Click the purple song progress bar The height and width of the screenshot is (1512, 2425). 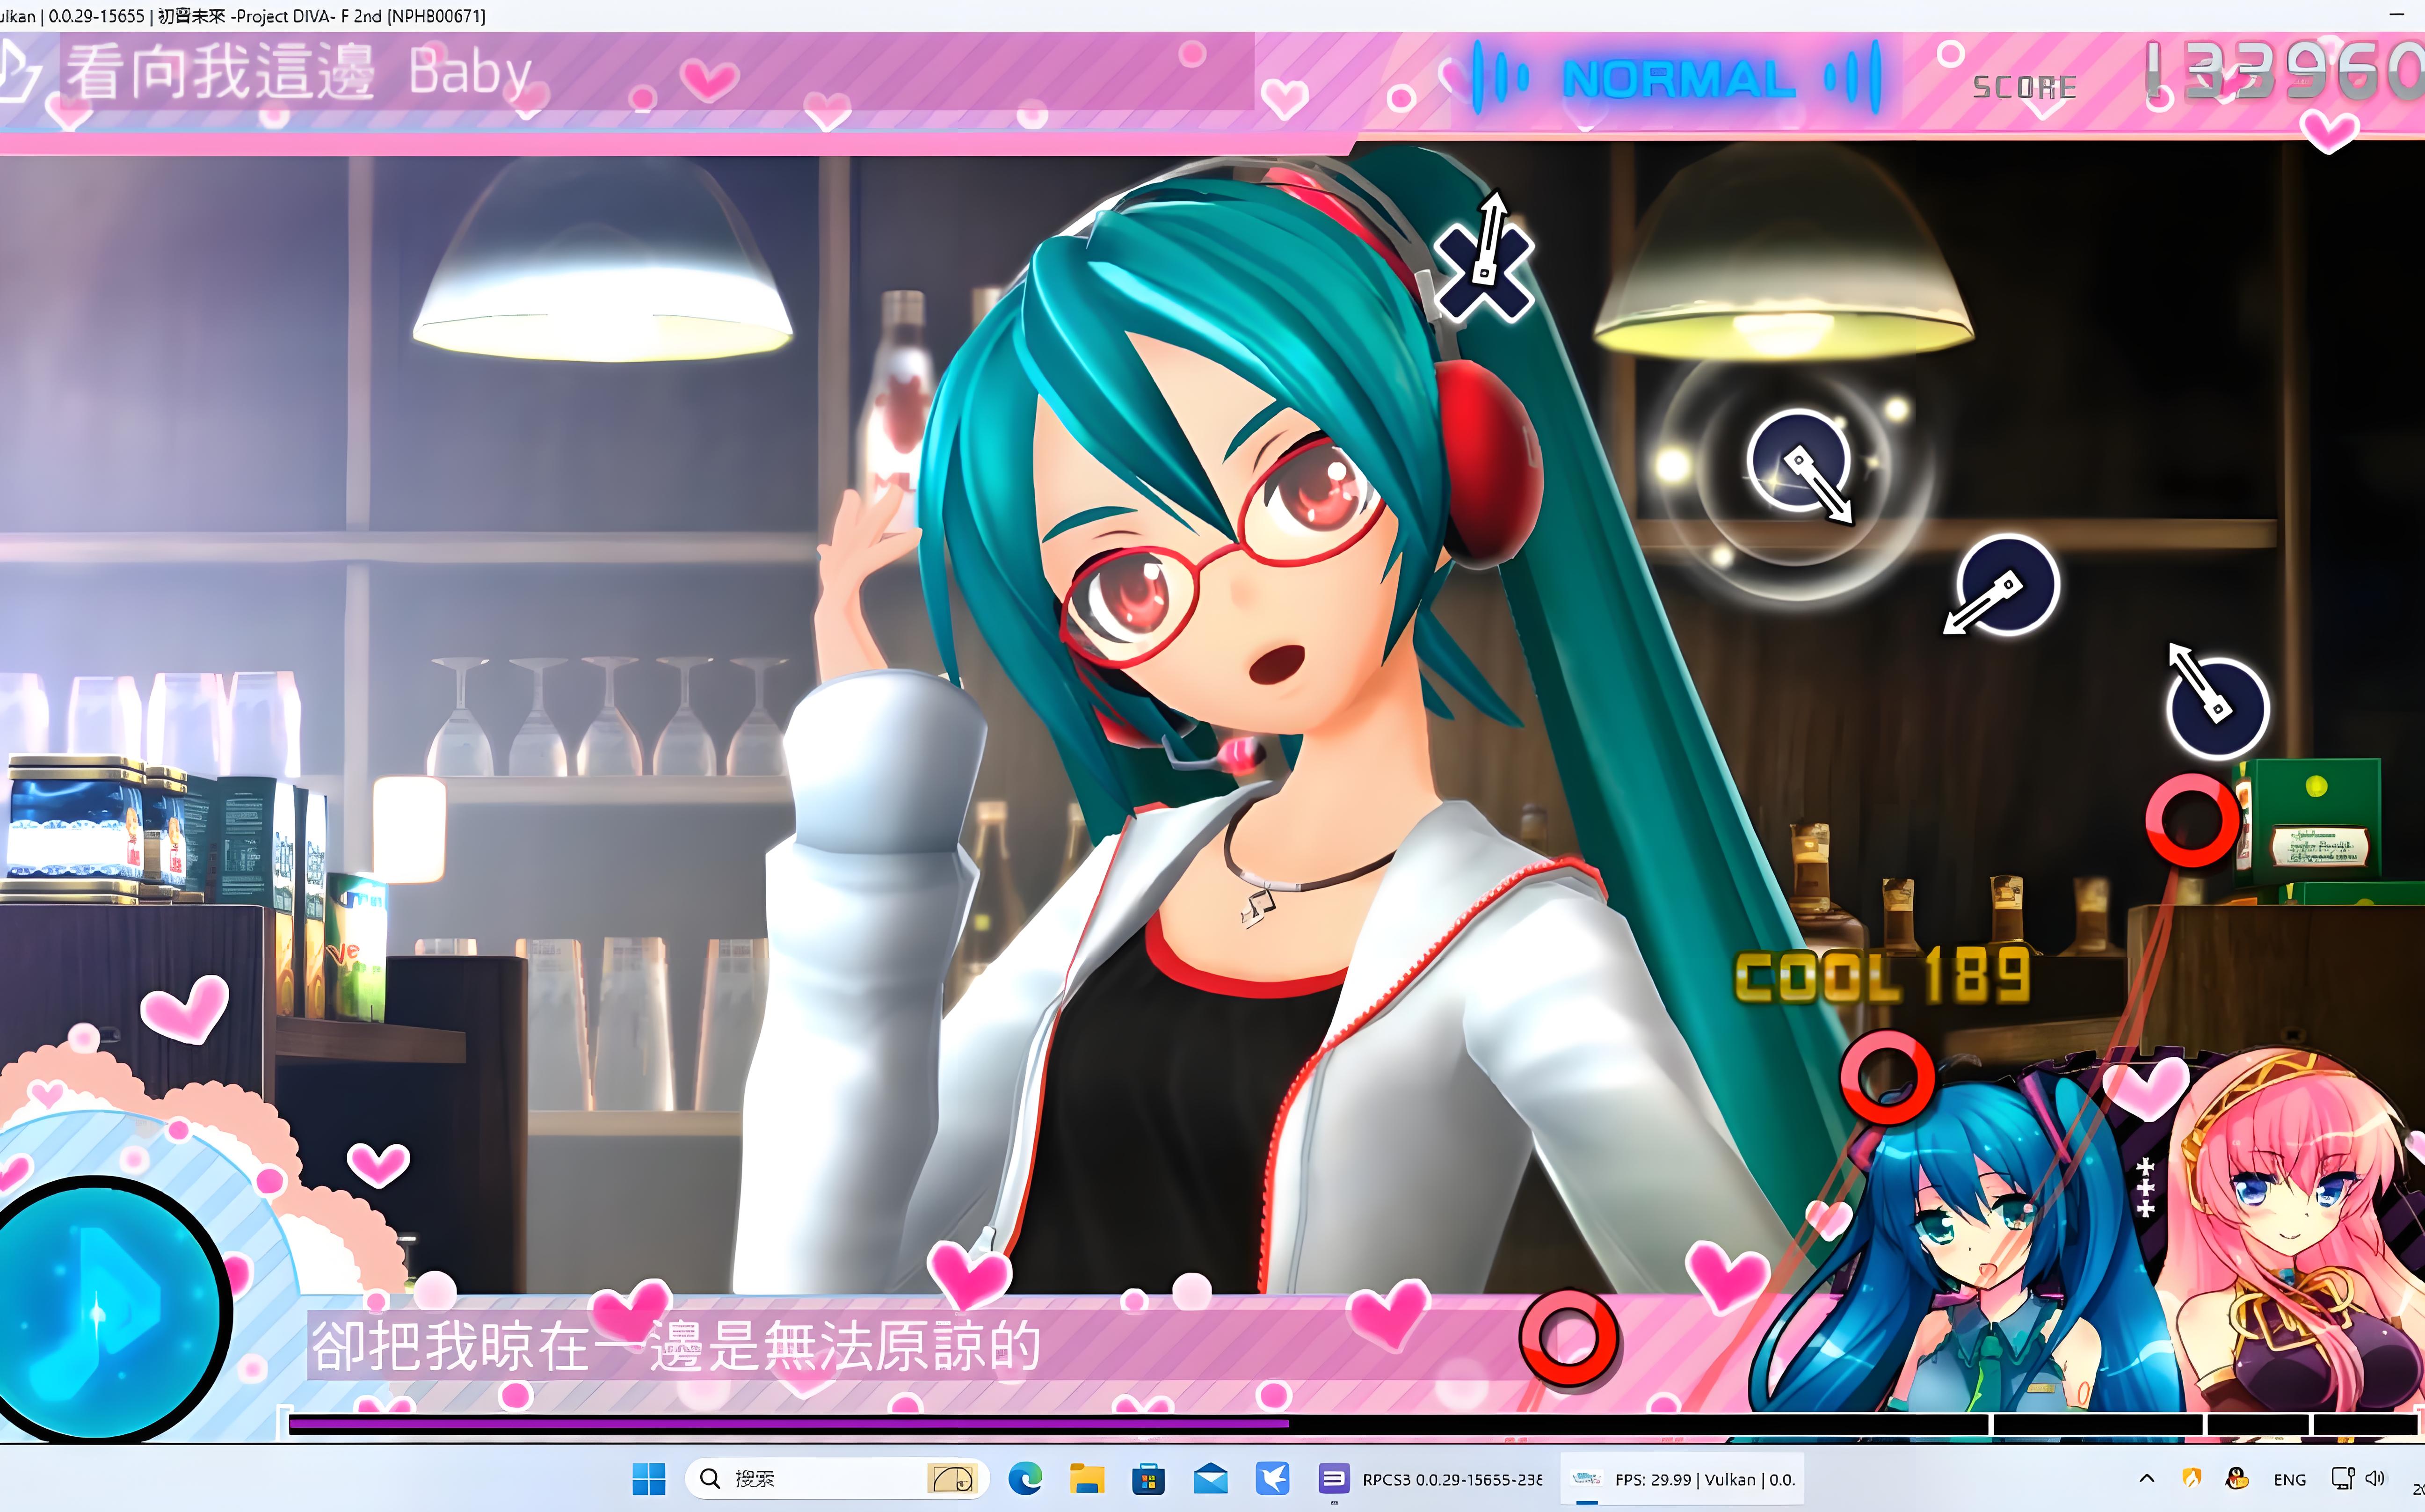pos(788,1423)
